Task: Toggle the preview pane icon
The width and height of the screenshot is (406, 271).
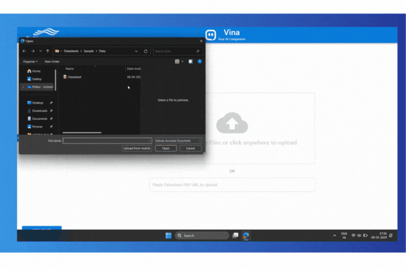Action: click(x=190, y=61)
